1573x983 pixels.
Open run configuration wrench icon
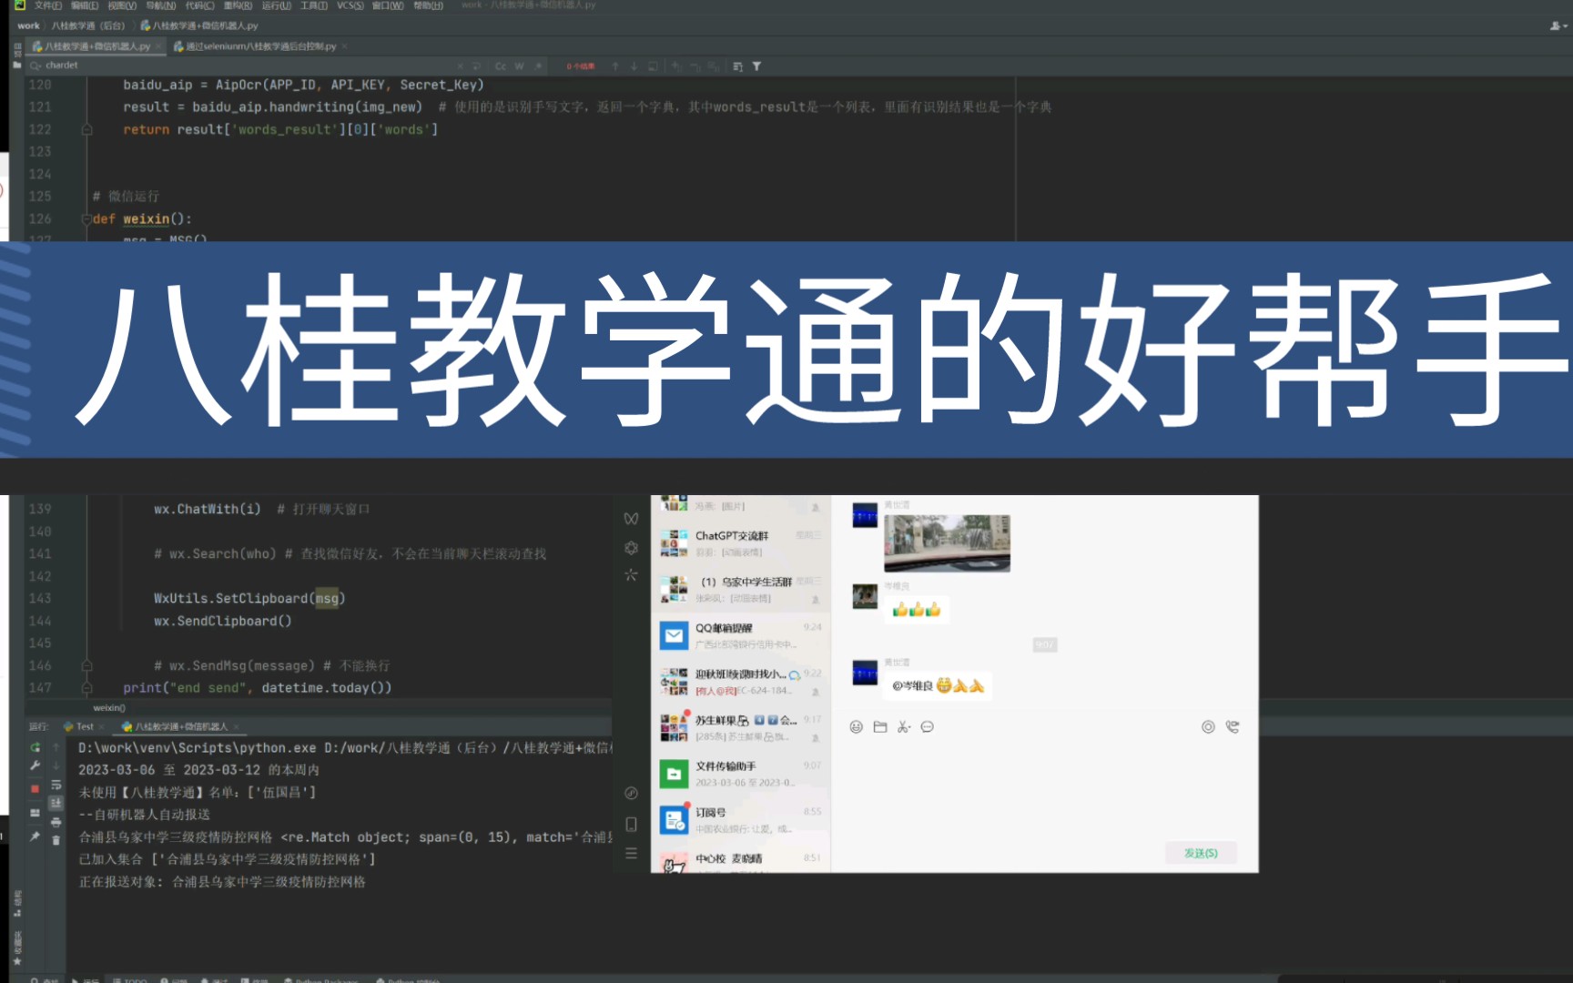pos(35,765)
